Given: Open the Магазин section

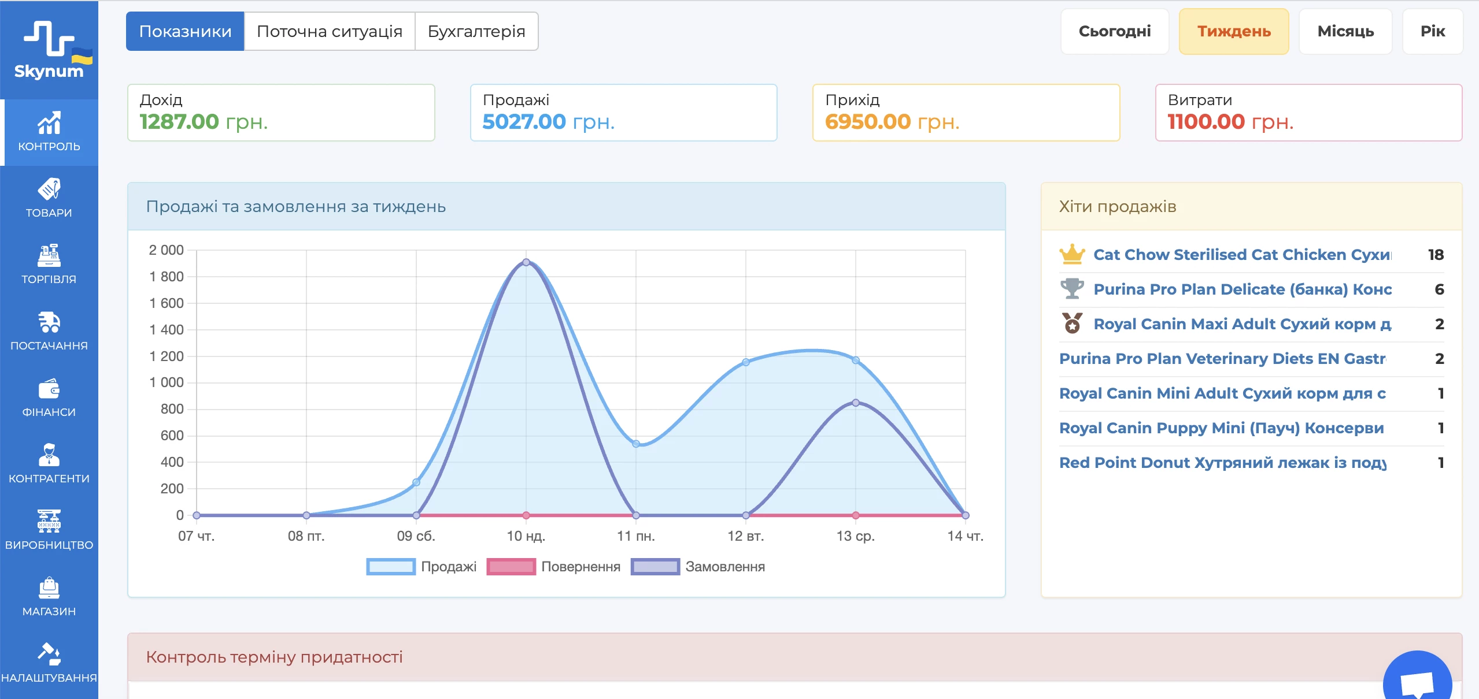Looking at the screenshot, I should click(x=49, y=597).
